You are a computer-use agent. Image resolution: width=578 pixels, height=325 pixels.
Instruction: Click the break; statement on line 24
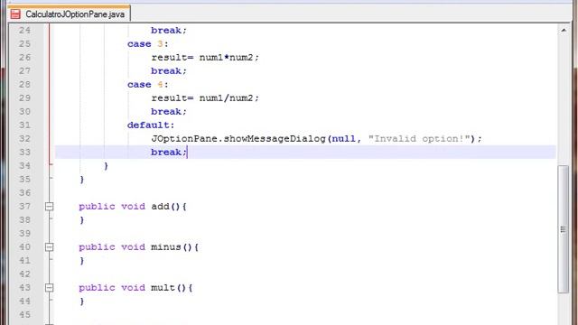pos(169,31)
